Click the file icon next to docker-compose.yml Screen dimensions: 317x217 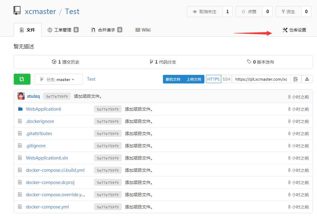click(20, 207)
